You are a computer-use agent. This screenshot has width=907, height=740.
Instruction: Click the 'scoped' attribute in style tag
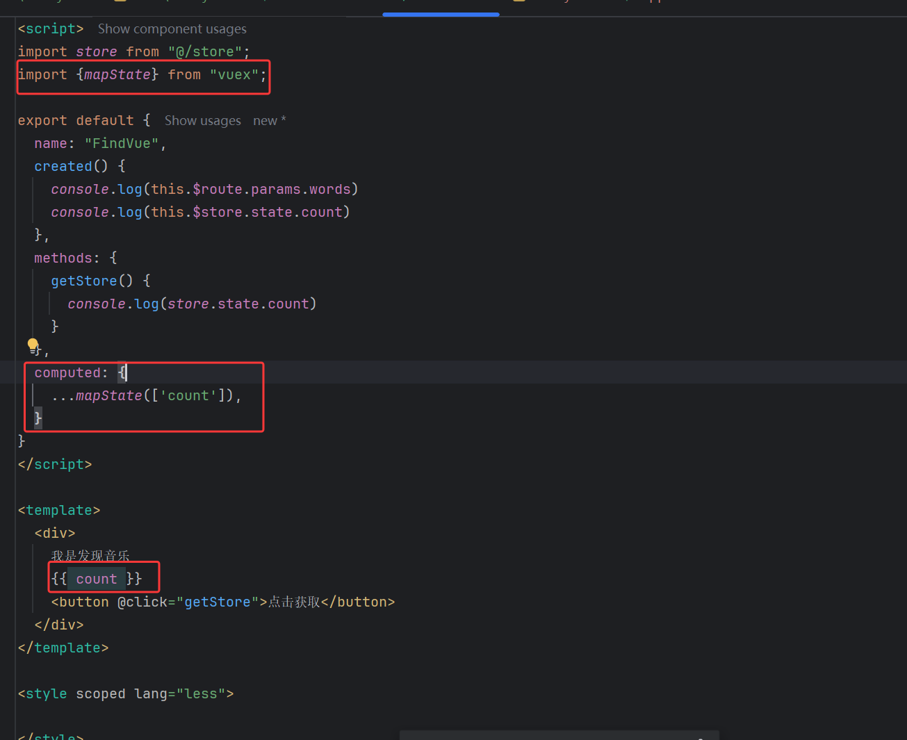[x=101, y=694]
